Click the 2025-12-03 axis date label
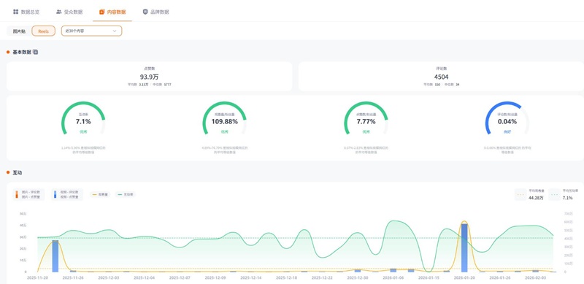The image size is (584, 284). (x=109, y=277)
